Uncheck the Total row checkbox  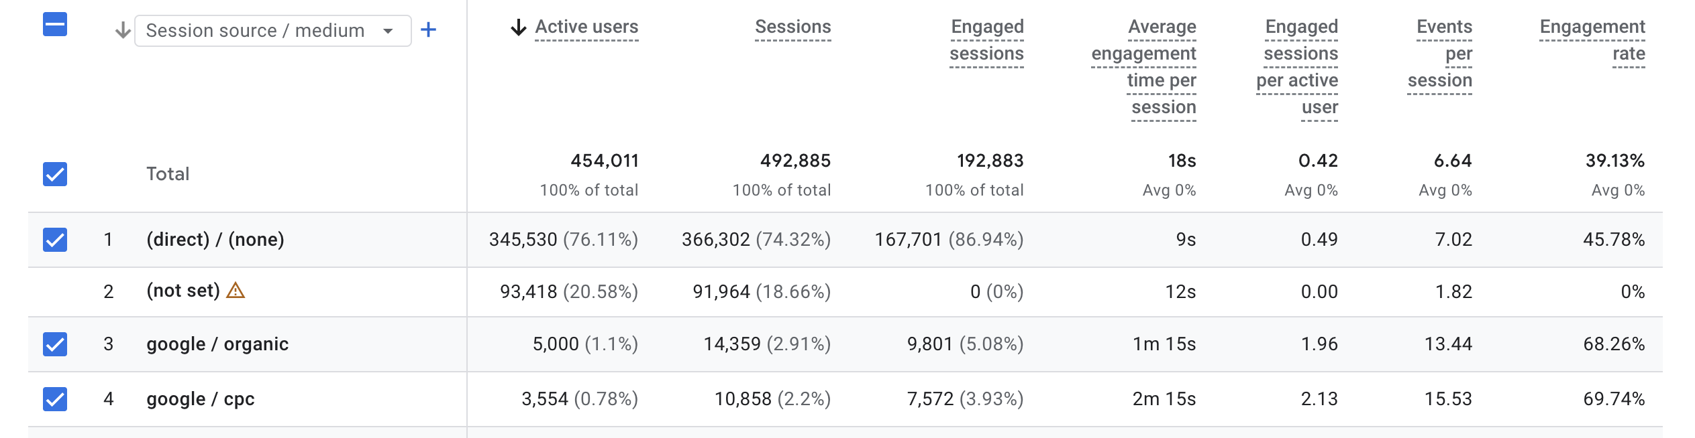55,174
